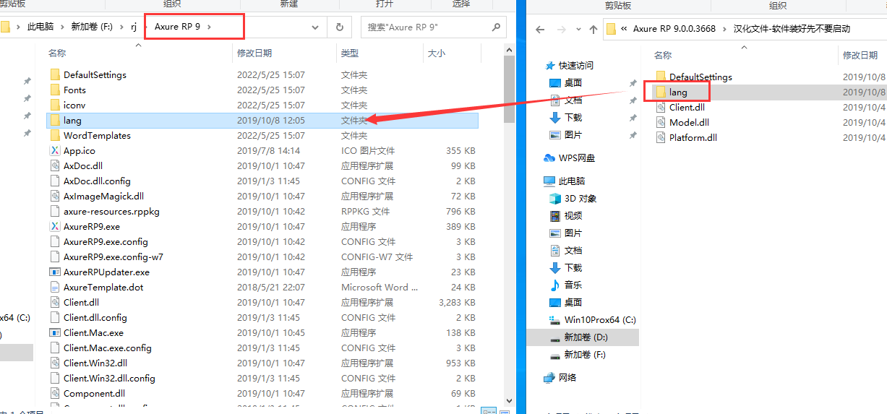The height and width of the screenshot is (414, 887).
Task: Select the Component.dll file icon
Action: click(55, 394)
